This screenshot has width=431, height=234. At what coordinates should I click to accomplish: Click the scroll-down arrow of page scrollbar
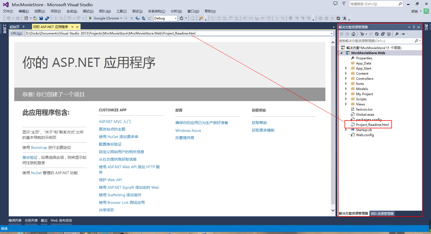333,210
